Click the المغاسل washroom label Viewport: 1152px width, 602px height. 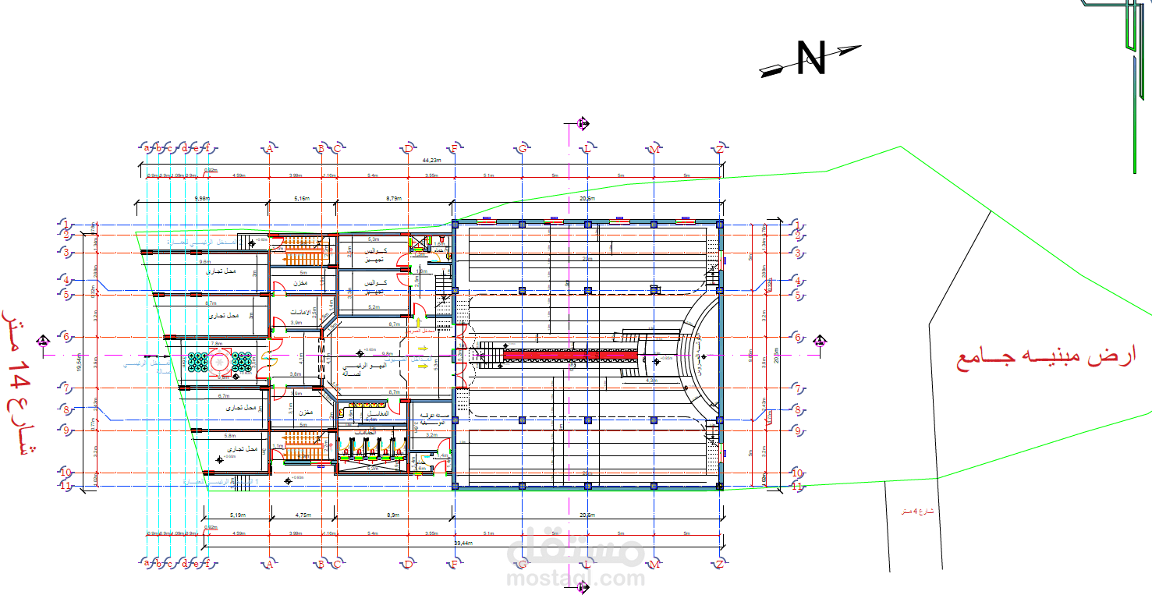coord(377,412)
